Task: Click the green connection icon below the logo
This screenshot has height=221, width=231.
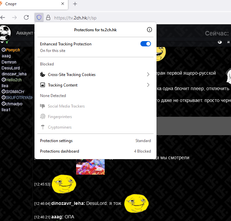Action: pyautogui.click(x=7, y=42)
